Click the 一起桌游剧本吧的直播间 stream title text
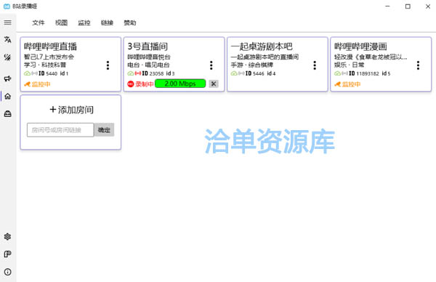Image resolution: width=436 pixels, height=282 pixels. [265, 57]
